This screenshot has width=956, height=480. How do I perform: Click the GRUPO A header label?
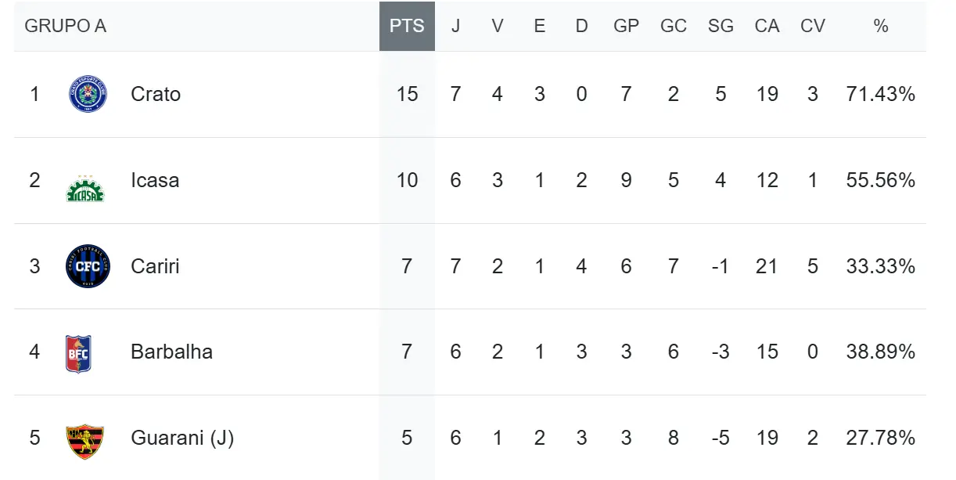(66, 26)
